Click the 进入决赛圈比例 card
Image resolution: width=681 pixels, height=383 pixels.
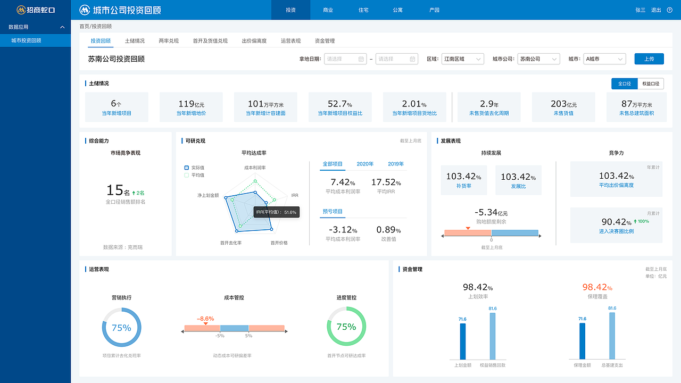tap(616, 225)
